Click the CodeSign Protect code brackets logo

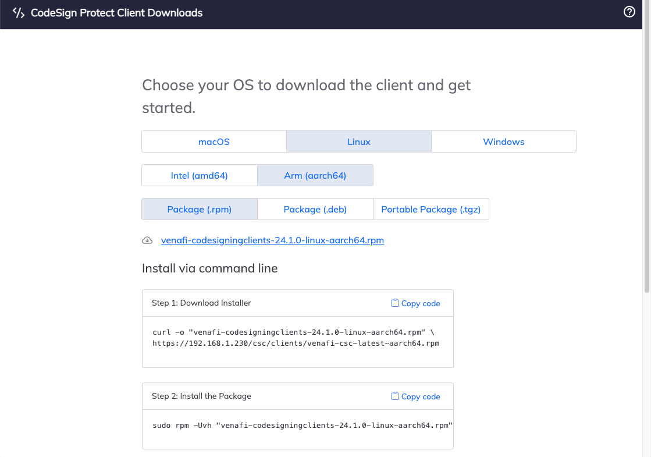coord(17,12)
